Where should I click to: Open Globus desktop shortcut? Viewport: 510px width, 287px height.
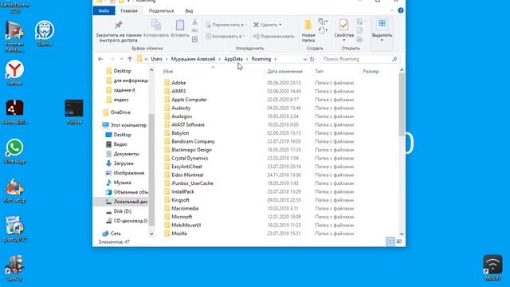pyautogui.click(x=45, y=33)
